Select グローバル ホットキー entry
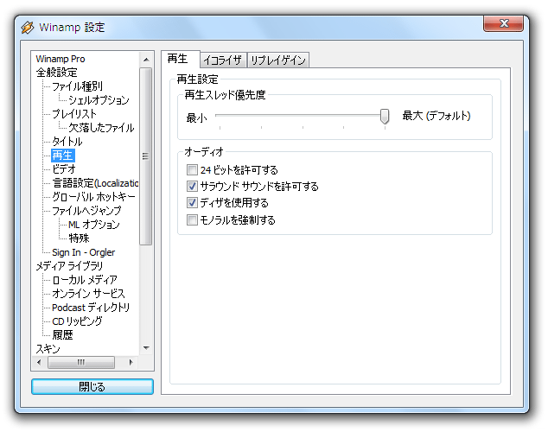Image resolution: width=548 pixels, height=432 pixels. (x=93, y=197)
